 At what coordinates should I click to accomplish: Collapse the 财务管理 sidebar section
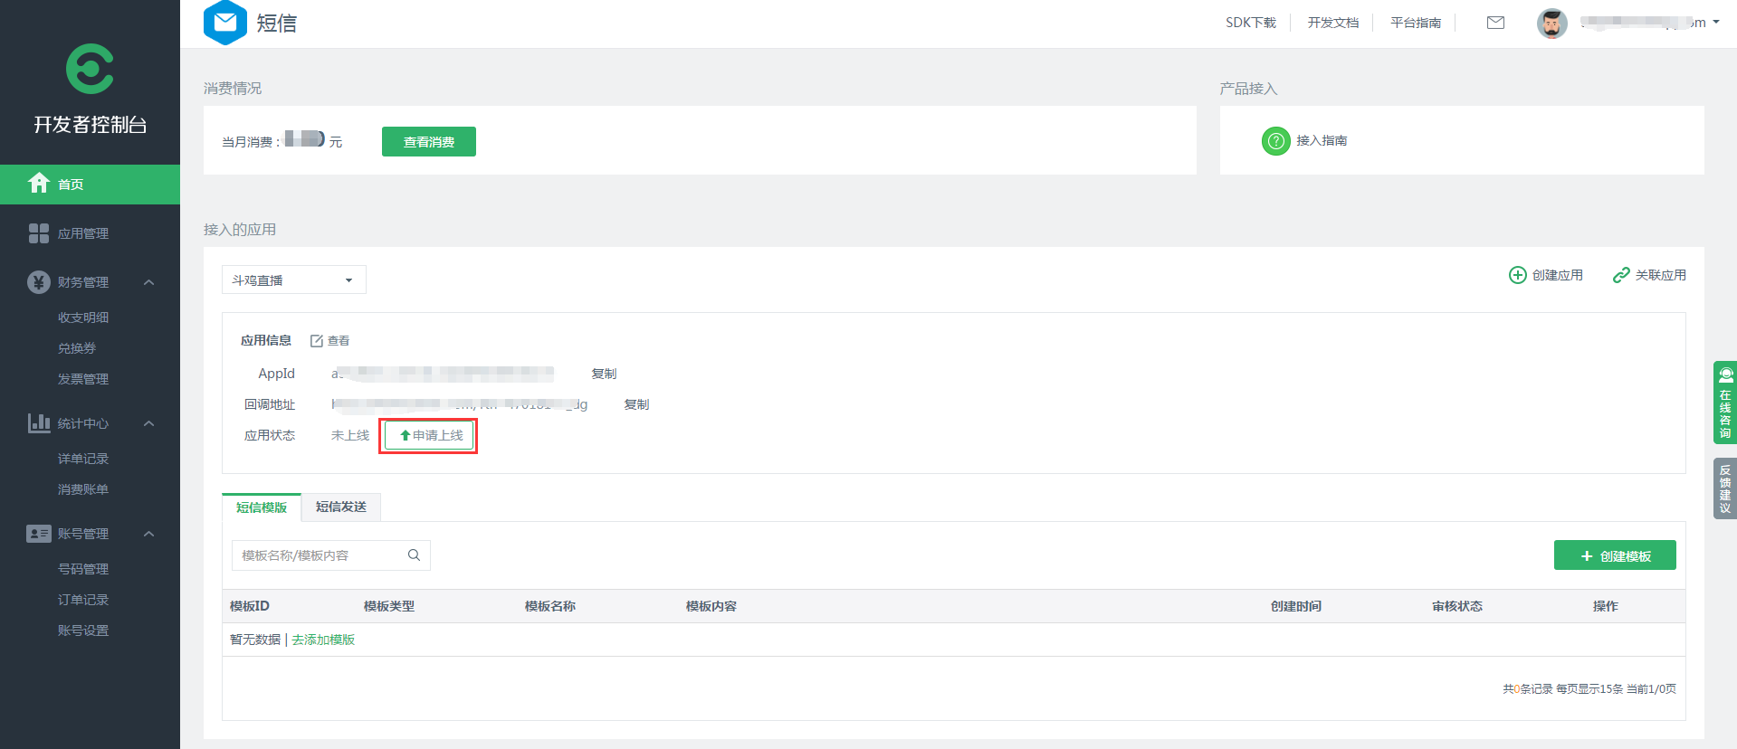pyautogui.click(x=148, y=282)
